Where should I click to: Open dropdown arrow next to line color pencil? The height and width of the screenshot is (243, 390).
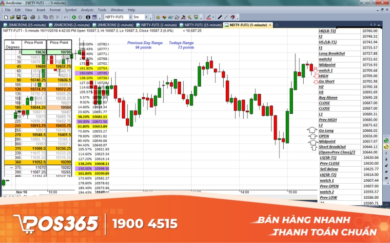(x=213, y=17)
